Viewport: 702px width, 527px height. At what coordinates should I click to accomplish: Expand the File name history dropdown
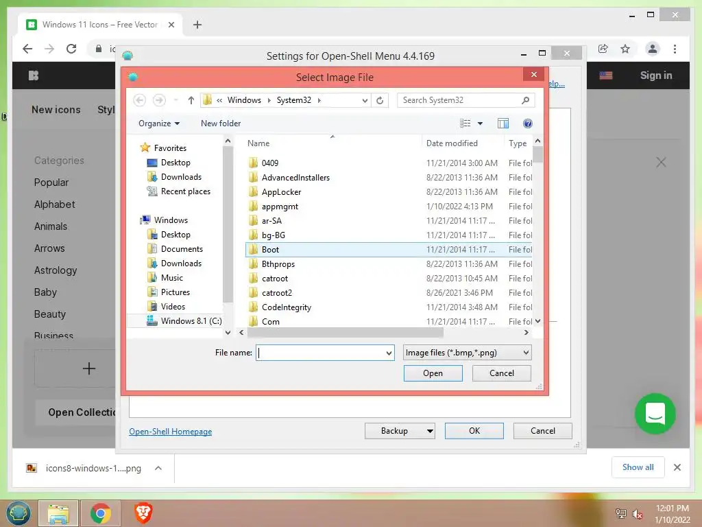point(389,353)
